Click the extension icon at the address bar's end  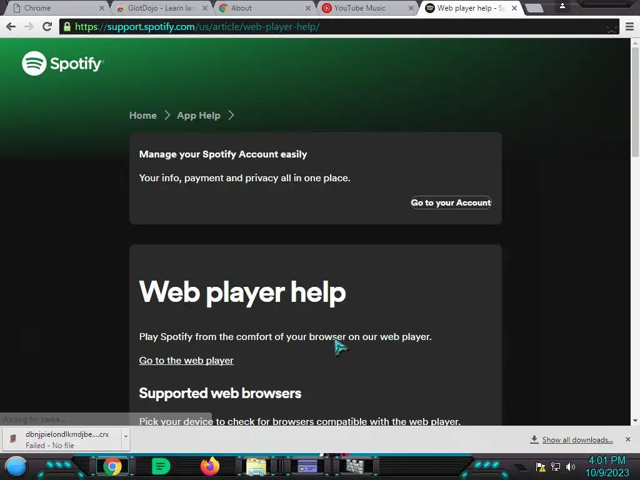pos(611,28)
